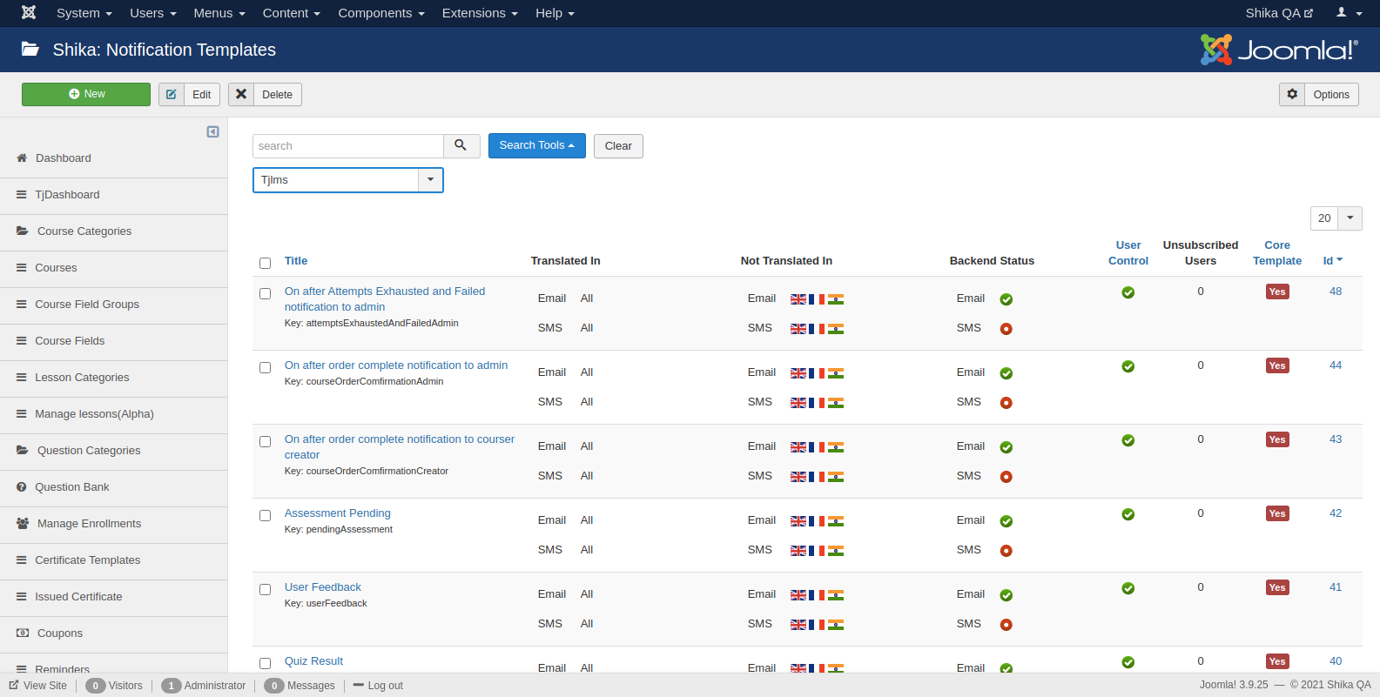The height and width of the screenshot is (697, 1380).
Task: Select the User Feedback row checkbox
Action: pos(265,589)
